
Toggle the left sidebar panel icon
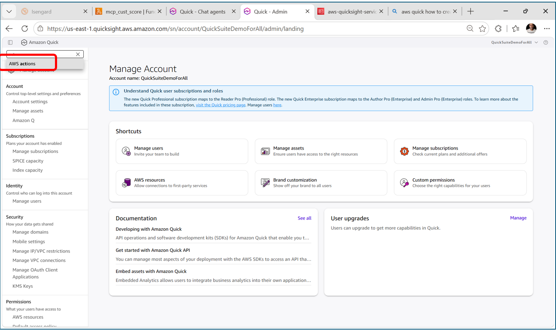click(x=10, y=42)
